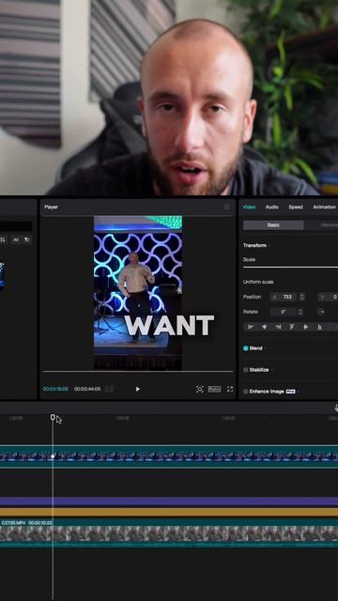Image resolution: width=338 pixels, height=601 pixels.
Task: Enter fullscreen preview mode
Action: tap(230, 389)
